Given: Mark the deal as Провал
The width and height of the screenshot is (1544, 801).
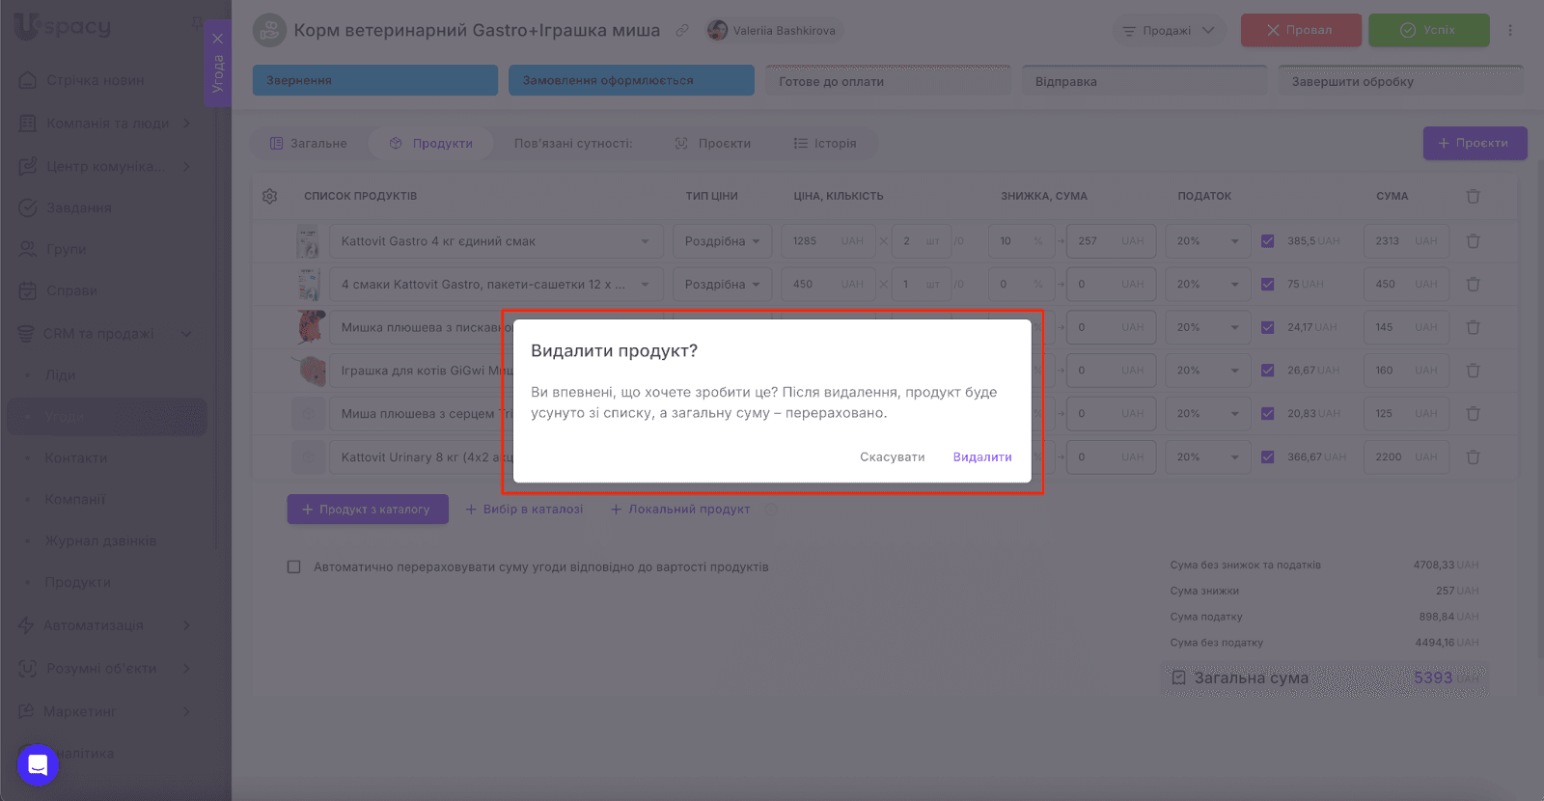Looking at the screenshot, I should (x=1301, y=30).
